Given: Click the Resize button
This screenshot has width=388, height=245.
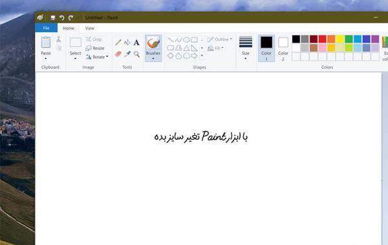Looking at the screenshot, I should (x=95, y=48).
